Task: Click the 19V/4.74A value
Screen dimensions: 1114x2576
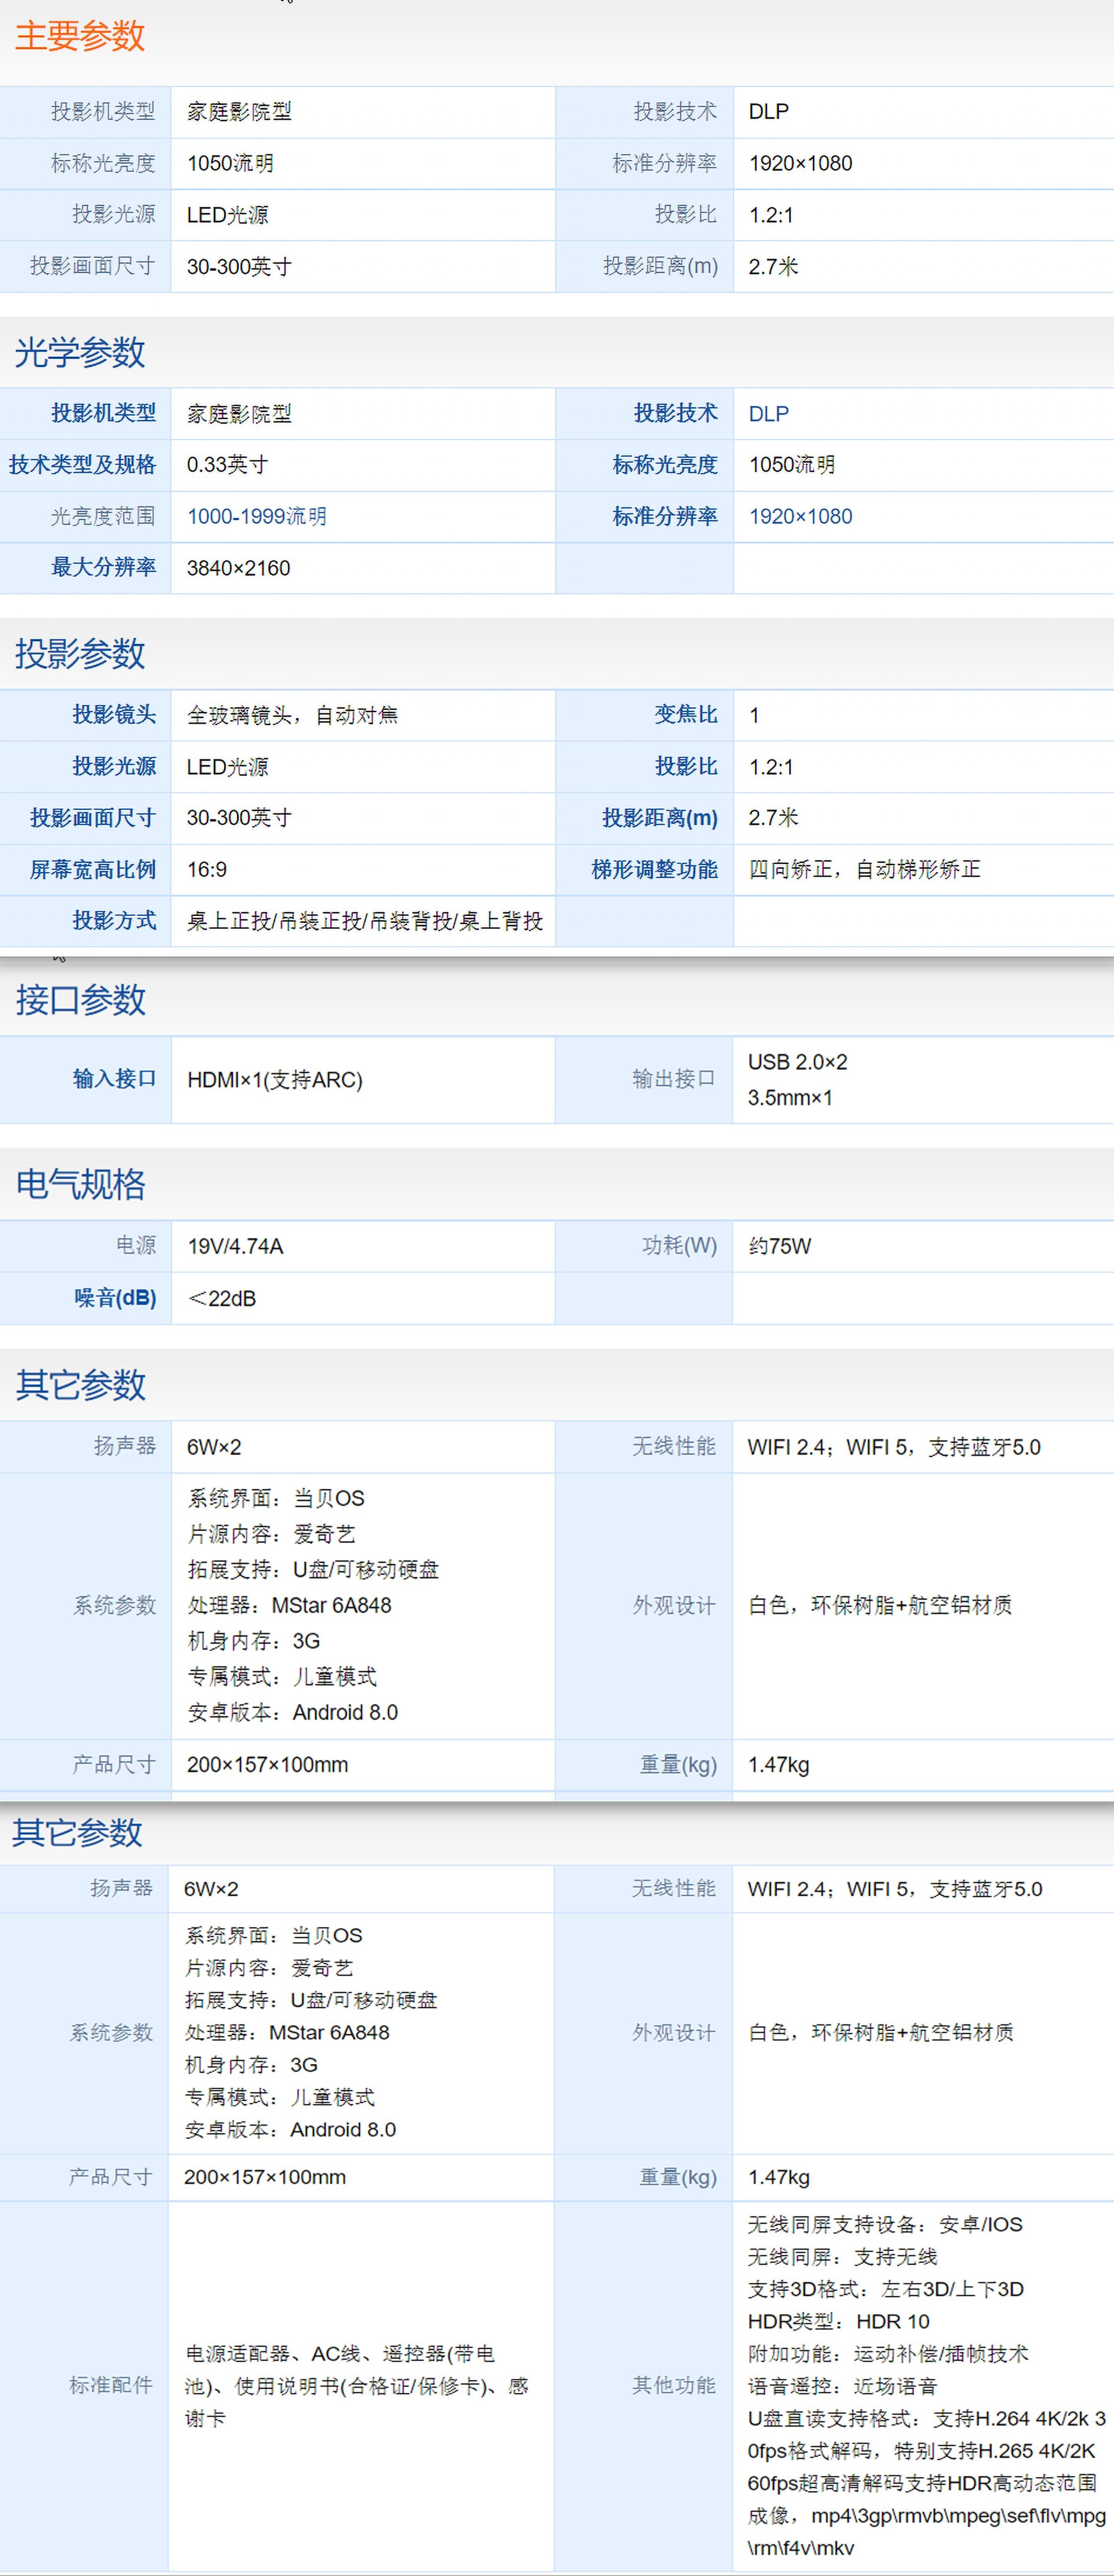Action: point(236,1247)
